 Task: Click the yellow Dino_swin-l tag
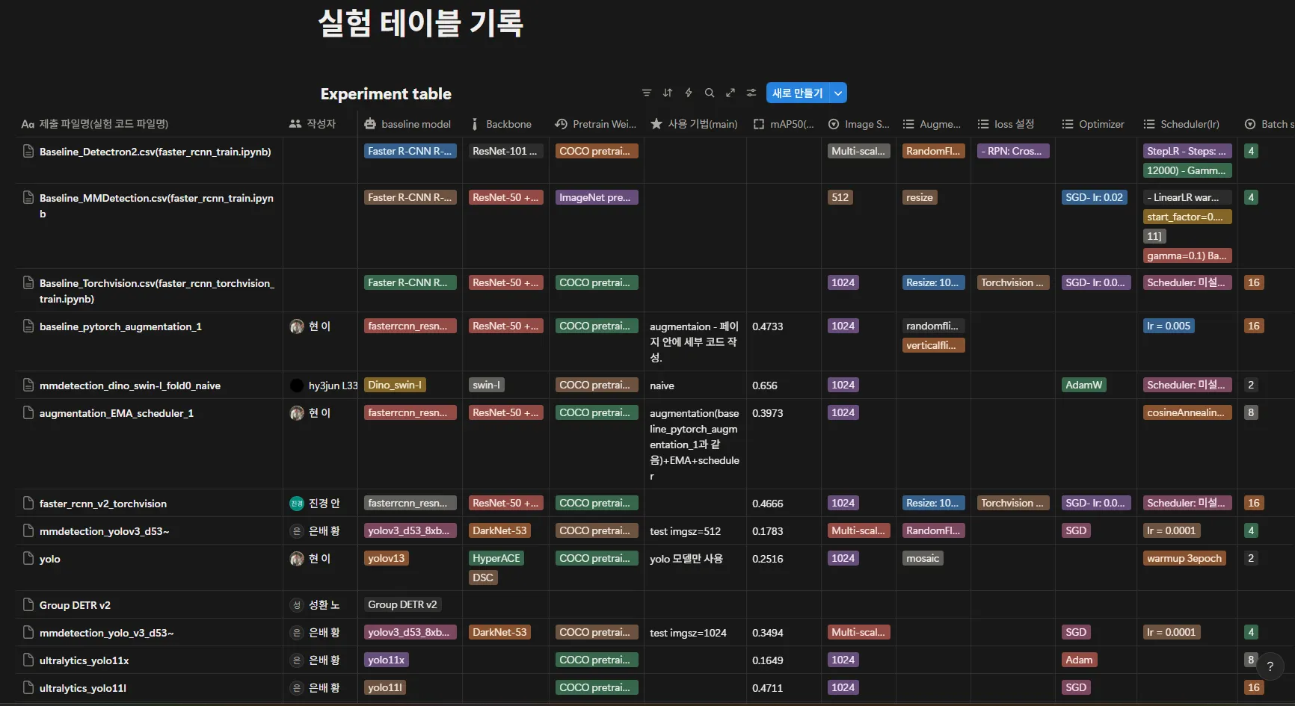(395, 385)
